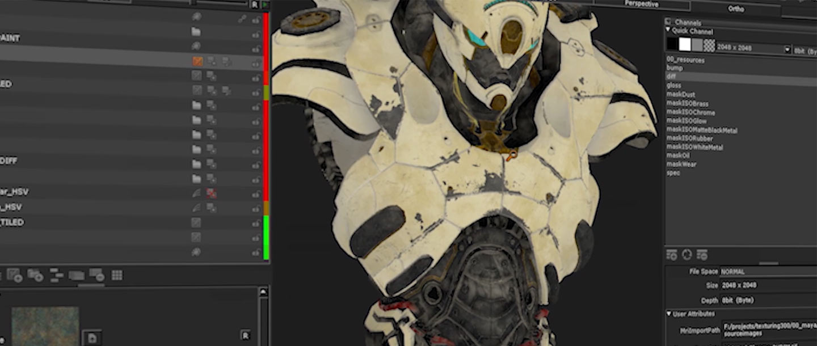
Task: Select the maskISOMatteBlackMetal channel
Action: pos(702,130)
